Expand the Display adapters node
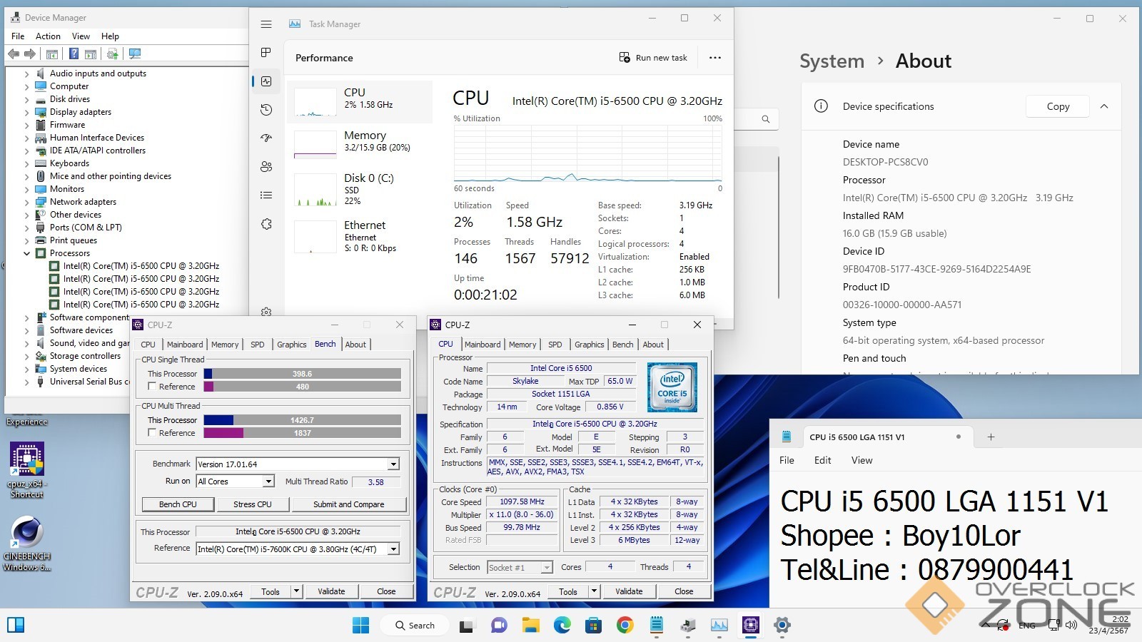The image size is (1142, 642). click(27, 112)
